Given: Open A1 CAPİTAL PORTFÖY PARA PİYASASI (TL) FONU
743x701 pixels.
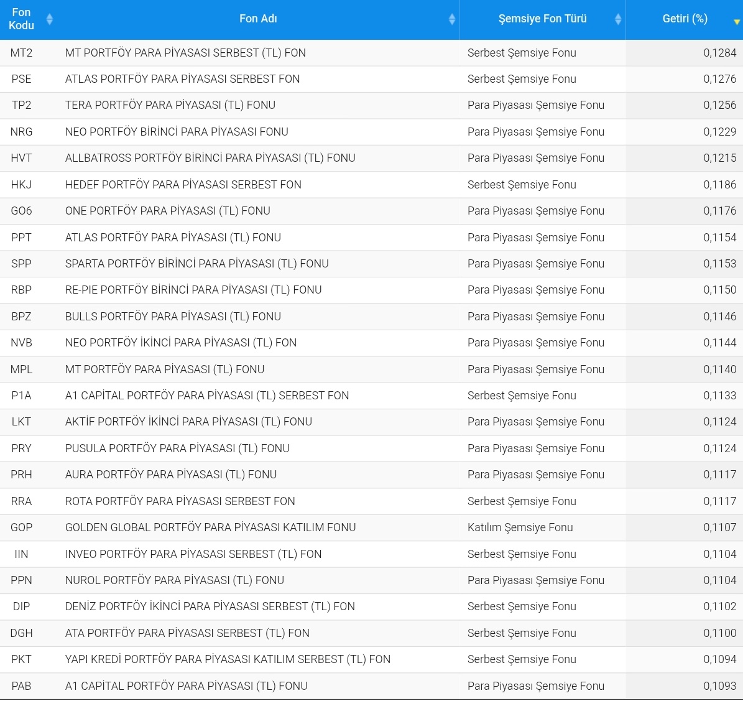Looking at the screenshot, I should coord(187,686).
